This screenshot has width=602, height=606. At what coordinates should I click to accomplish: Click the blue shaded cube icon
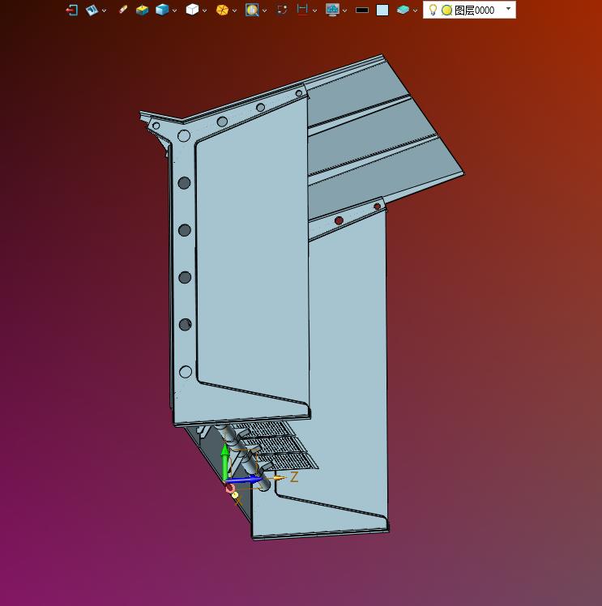pyautogui.click(x=162, y=10)
